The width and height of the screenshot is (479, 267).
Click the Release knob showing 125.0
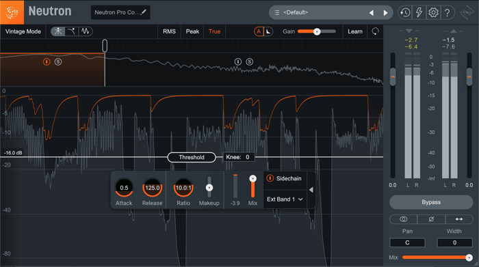point(152,188)
